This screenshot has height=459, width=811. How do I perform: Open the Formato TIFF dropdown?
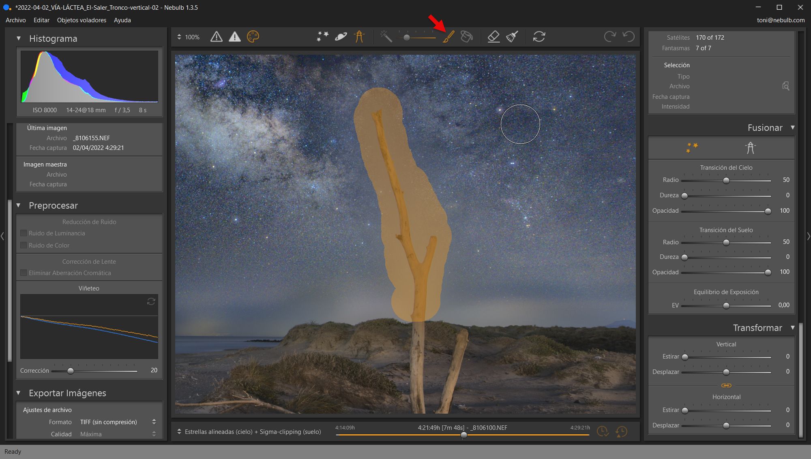118,422
